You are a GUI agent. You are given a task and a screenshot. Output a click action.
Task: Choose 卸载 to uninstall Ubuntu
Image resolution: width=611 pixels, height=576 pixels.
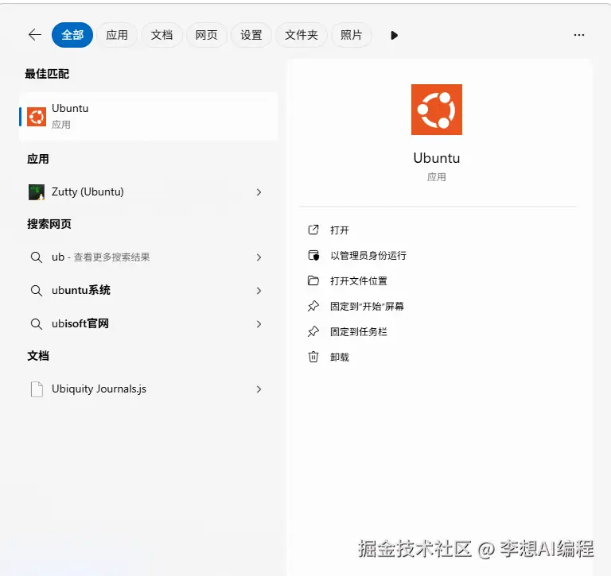pyautogui.click(x=340, y=357)
